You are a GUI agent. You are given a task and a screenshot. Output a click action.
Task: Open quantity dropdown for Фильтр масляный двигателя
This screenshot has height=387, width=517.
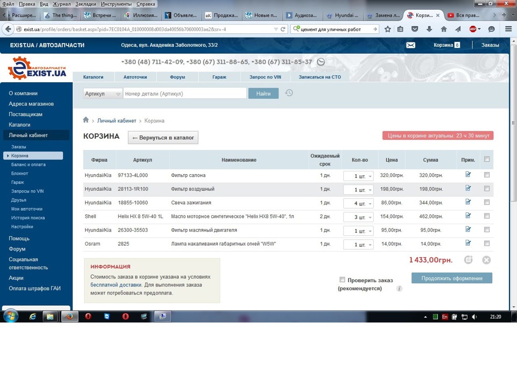click(358, 231)
